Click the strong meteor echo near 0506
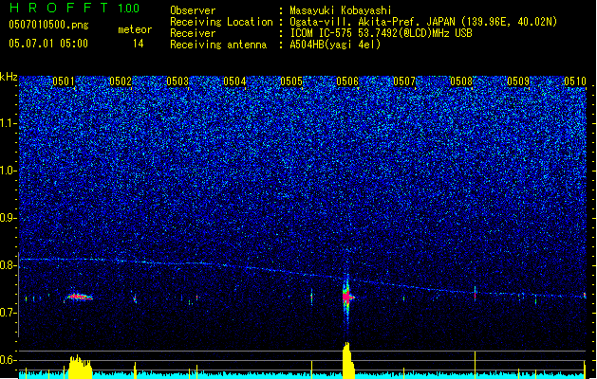This screenshot has height=379, width=597. (346, 297)
